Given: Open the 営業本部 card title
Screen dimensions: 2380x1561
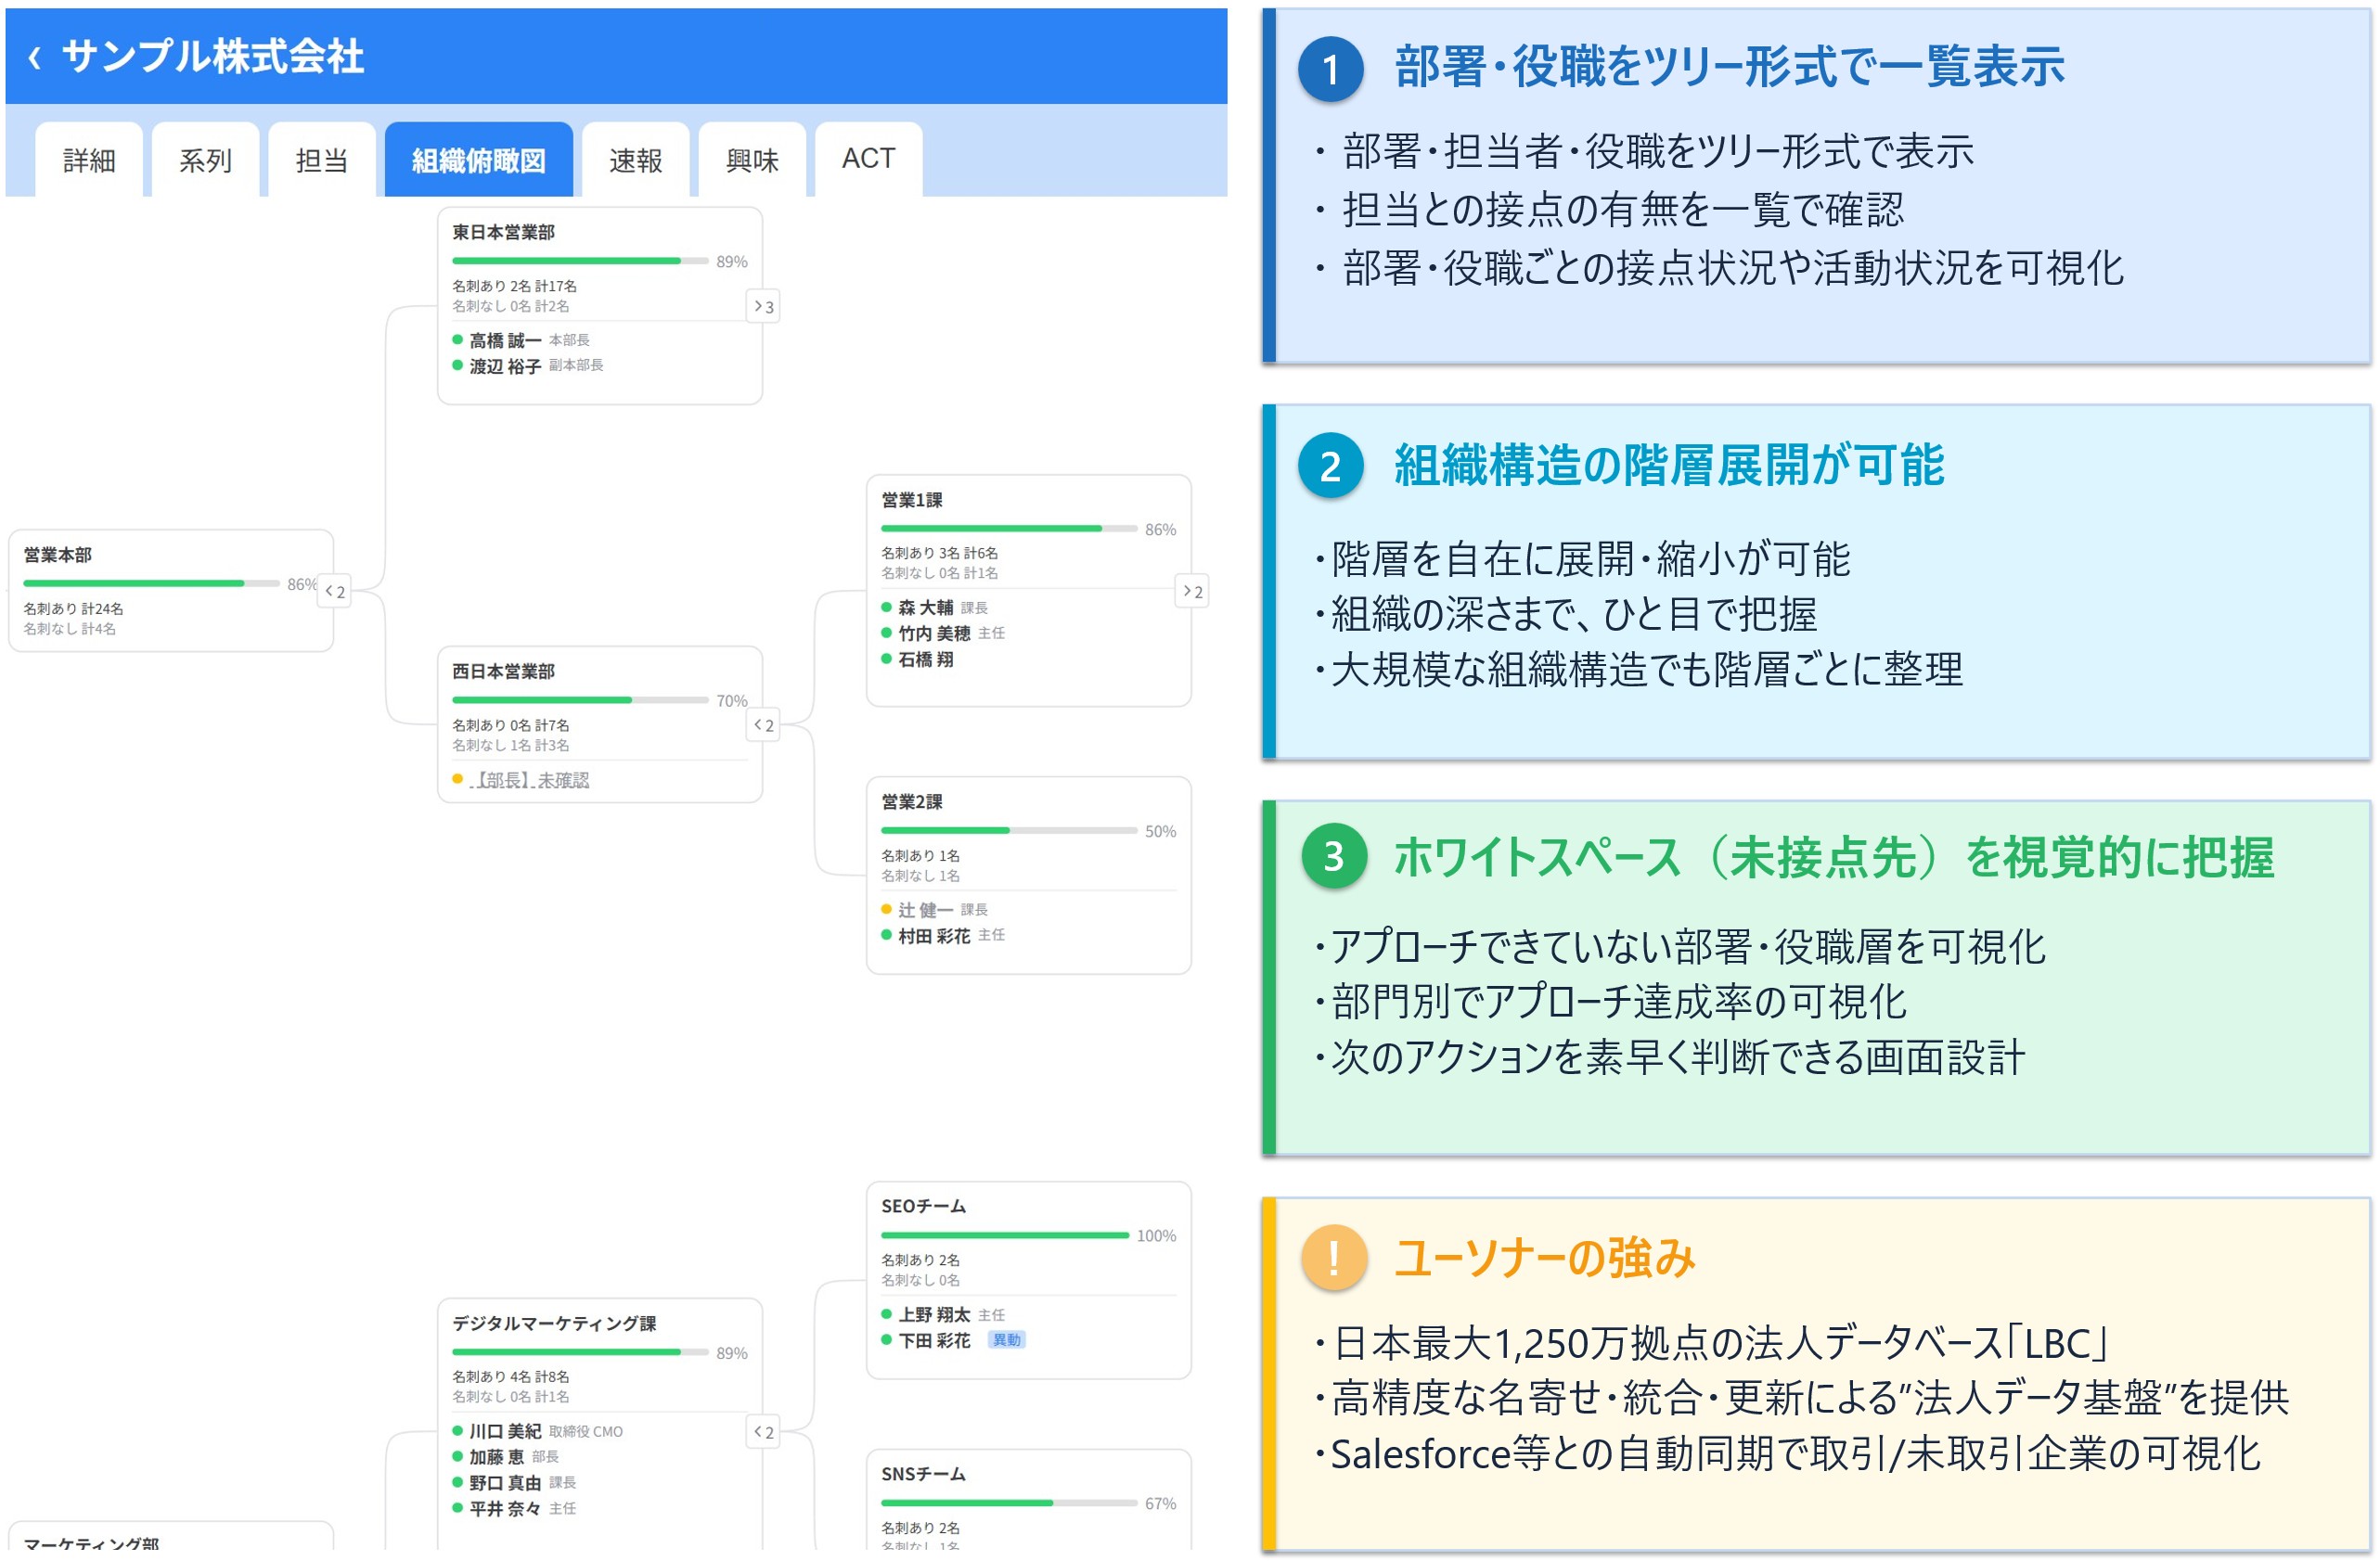Looking at the screenshot, I should [x=57, y=555].
